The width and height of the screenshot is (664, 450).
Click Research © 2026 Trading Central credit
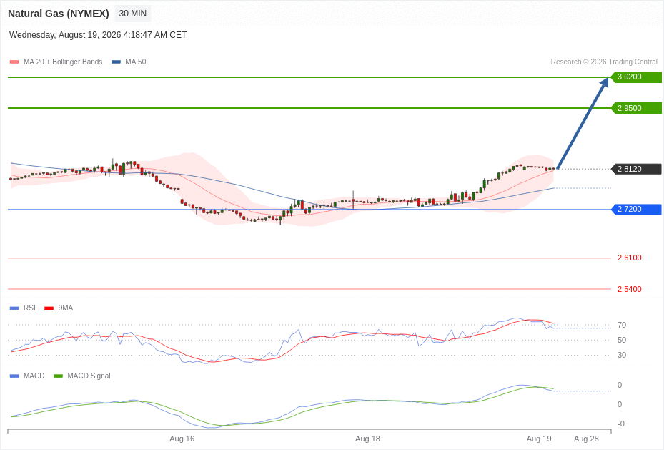tap(604, 62)
